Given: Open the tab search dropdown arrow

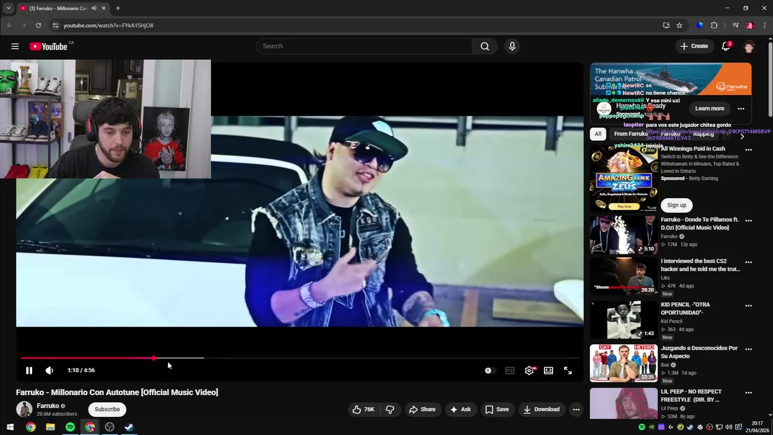Looking at the screenshot, I should 8,8.
